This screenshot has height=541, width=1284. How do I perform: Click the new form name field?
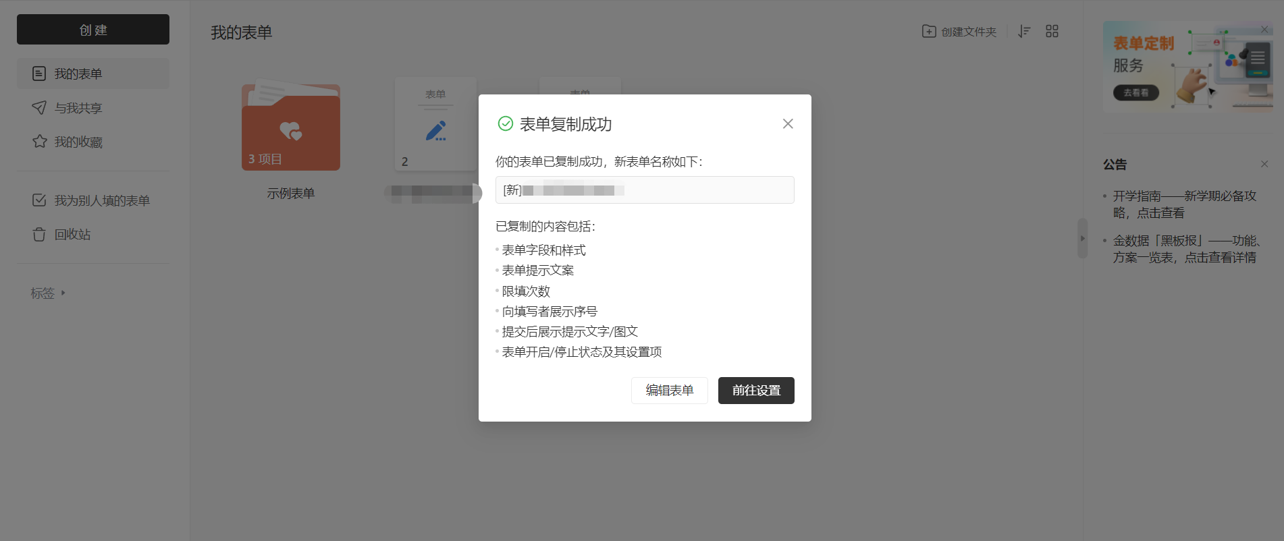[645, 190]
